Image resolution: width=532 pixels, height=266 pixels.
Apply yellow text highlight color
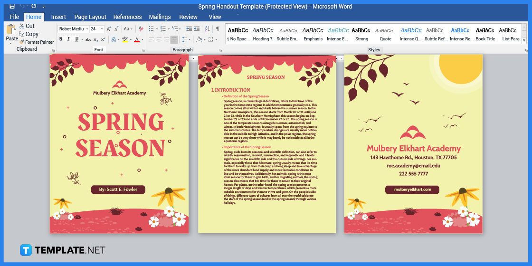[x=125, y=40]
